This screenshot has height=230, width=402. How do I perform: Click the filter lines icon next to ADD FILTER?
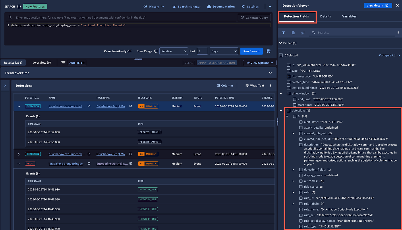(63, 63)
